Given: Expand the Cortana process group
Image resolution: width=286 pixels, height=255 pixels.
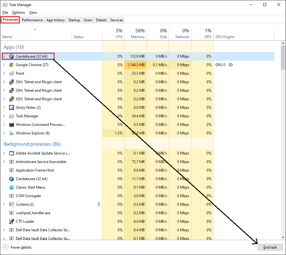Looking at the screenshot, I should (4, 204).
